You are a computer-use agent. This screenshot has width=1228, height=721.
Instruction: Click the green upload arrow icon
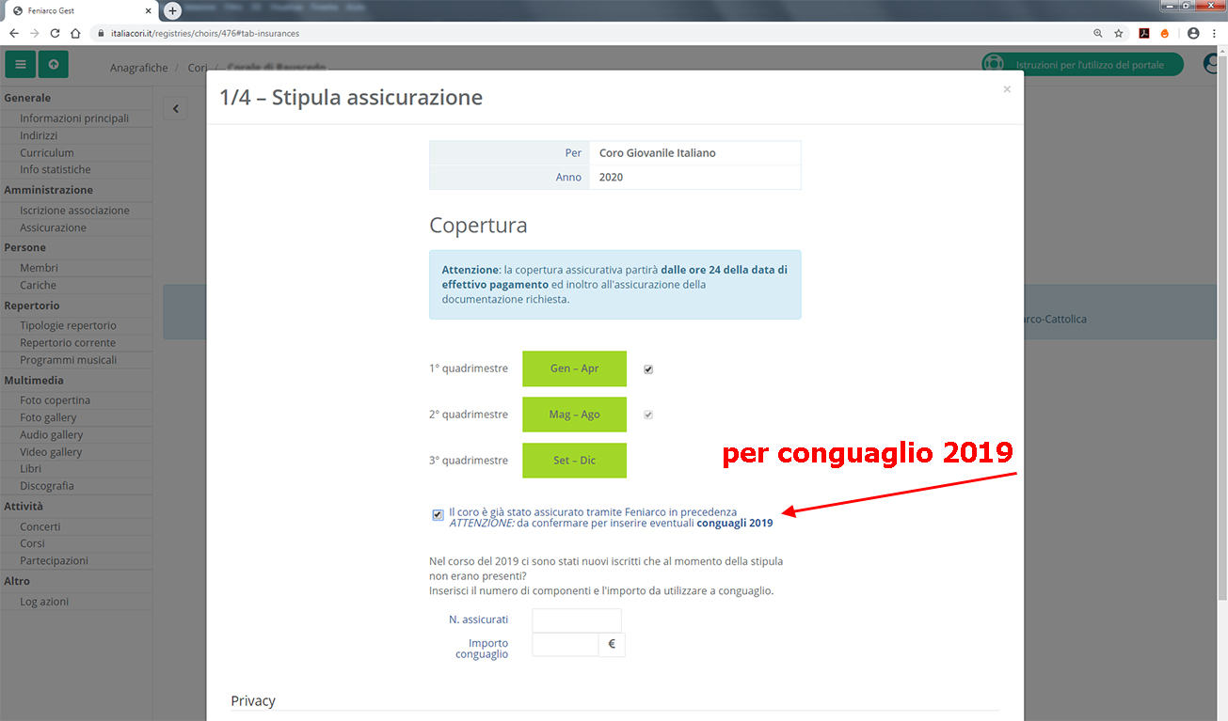coord(52,64)
